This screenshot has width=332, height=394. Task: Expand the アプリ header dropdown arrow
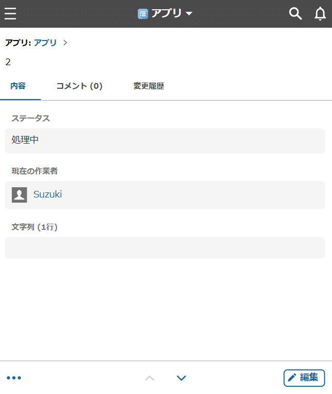pos(189,14)
